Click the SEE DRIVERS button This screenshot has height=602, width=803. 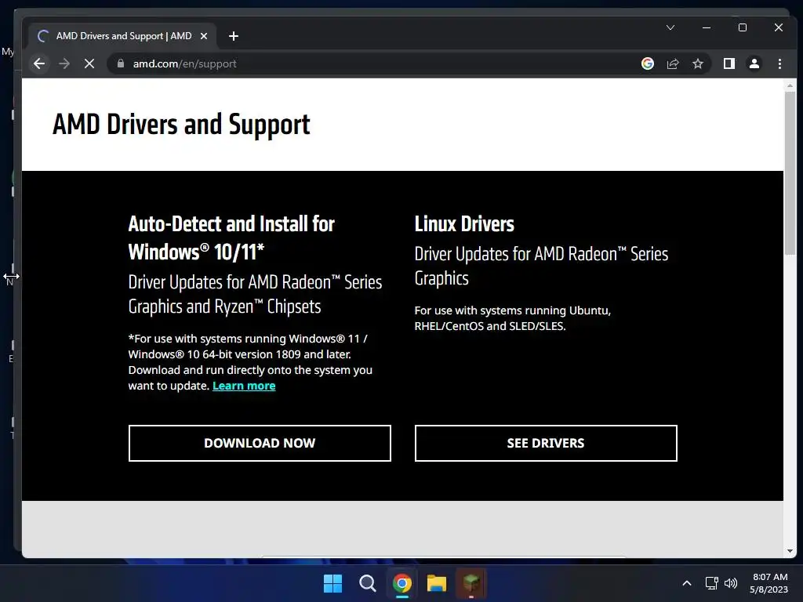(x=546, y=443)
